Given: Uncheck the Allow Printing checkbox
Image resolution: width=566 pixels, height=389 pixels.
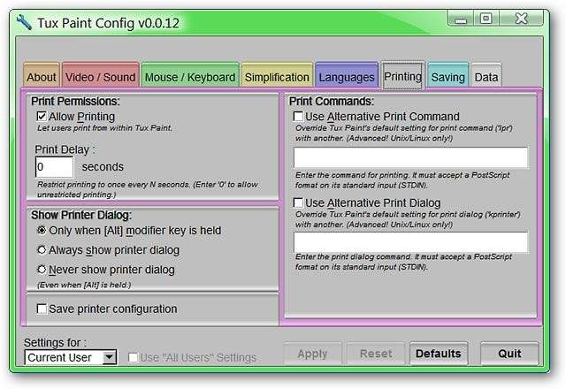Looking at the screenshot, I should 42,116.
